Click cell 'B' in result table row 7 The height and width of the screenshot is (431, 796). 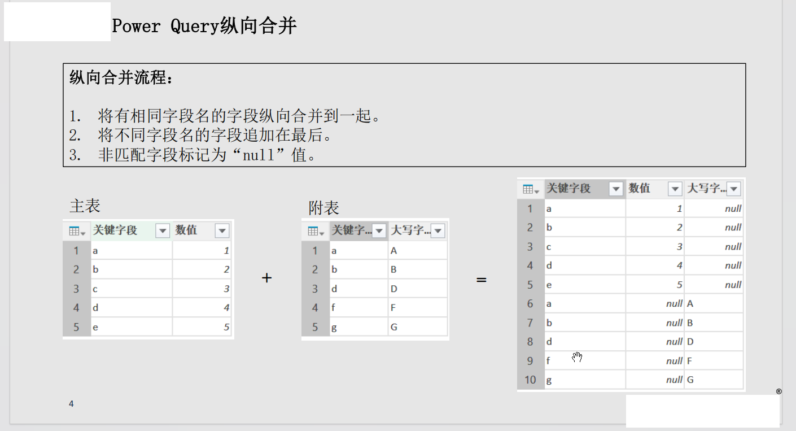click(714, 323)
